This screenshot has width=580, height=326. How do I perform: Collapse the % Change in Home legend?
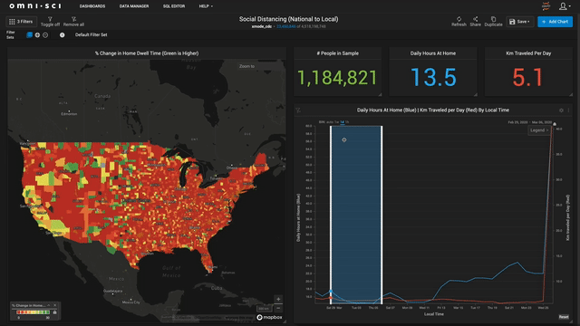pos(48,305)
